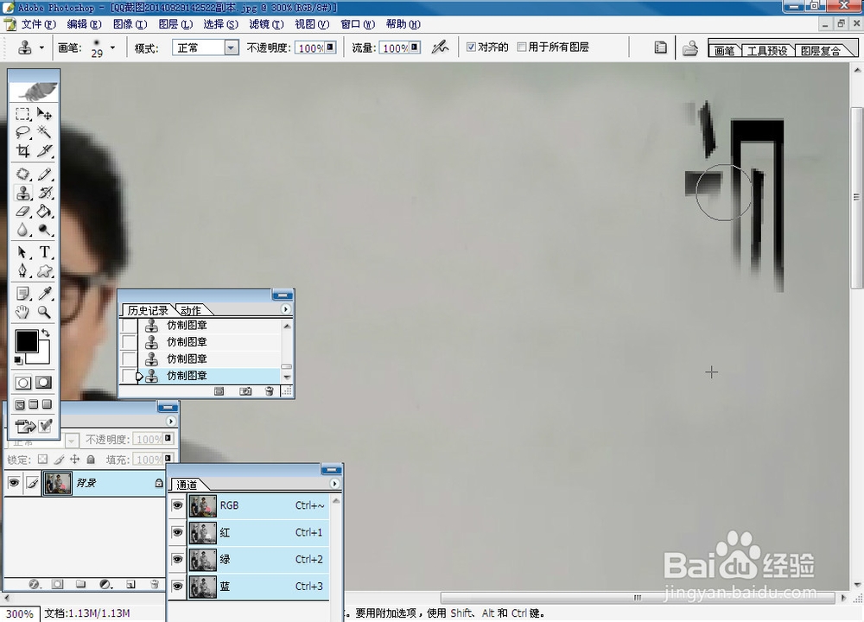Switch to the 动作 tab
864x622 pixels.
tap(191, 310)
